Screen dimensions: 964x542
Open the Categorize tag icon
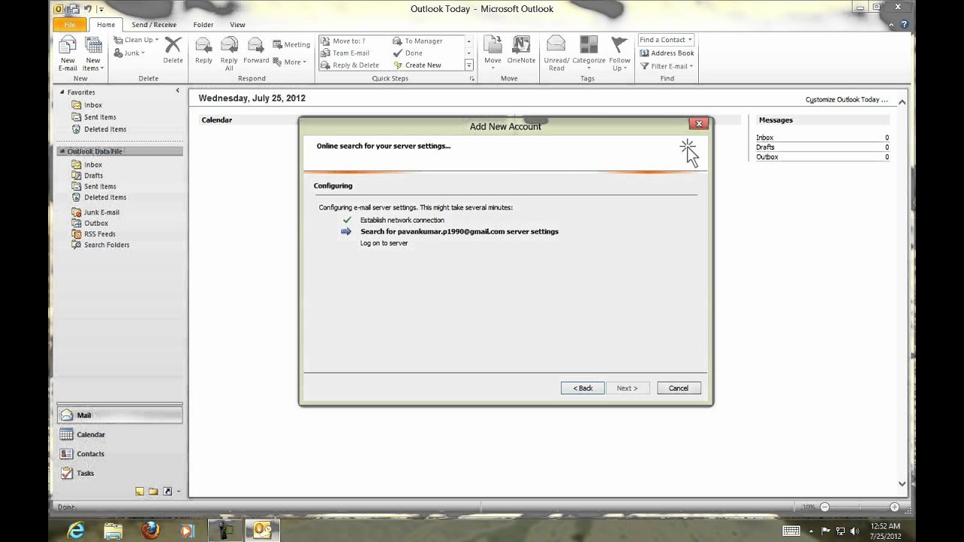(x=588, y=53)
